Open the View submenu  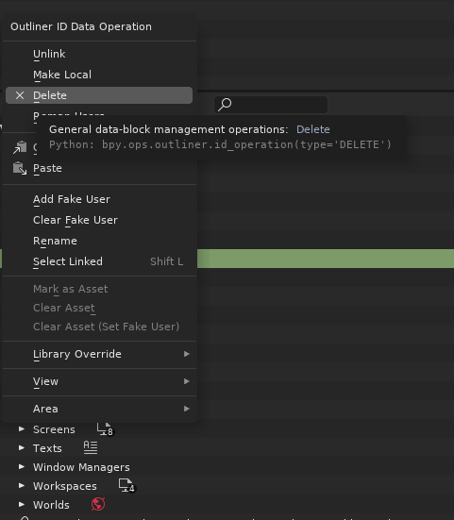[99, 381]
